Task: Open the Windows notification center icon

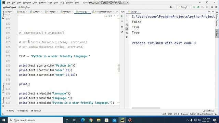Action: (x=215, y=120)
